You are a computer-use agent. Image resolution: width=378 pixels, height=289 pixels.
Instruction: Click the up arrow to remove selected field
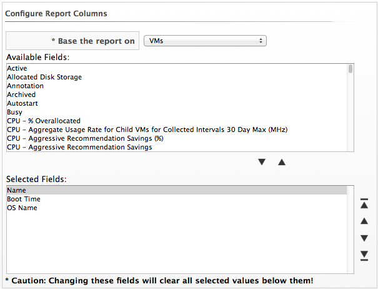[x=282, y=162]
